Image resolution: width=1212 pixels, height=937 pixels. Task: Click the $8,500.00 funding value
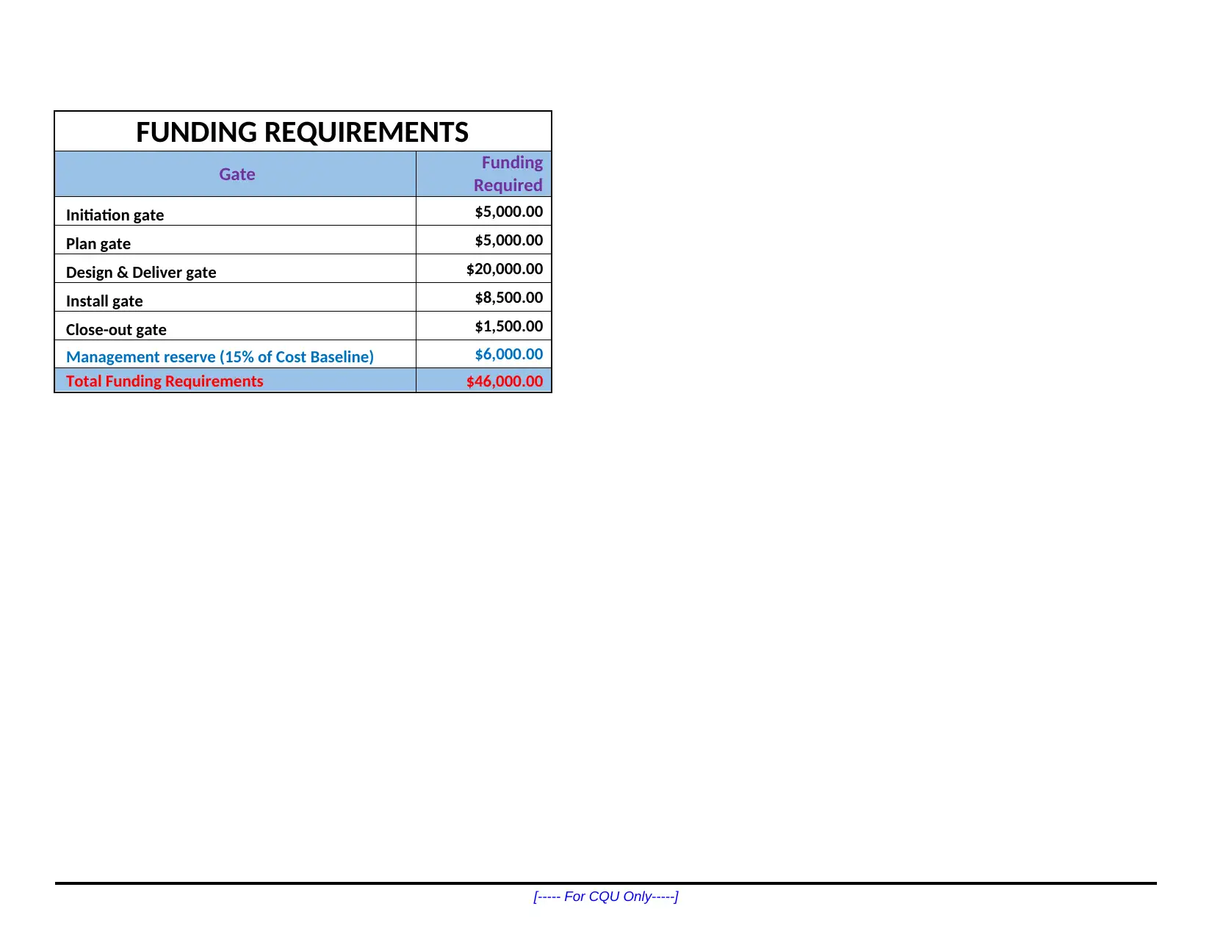tap(509, 298)
